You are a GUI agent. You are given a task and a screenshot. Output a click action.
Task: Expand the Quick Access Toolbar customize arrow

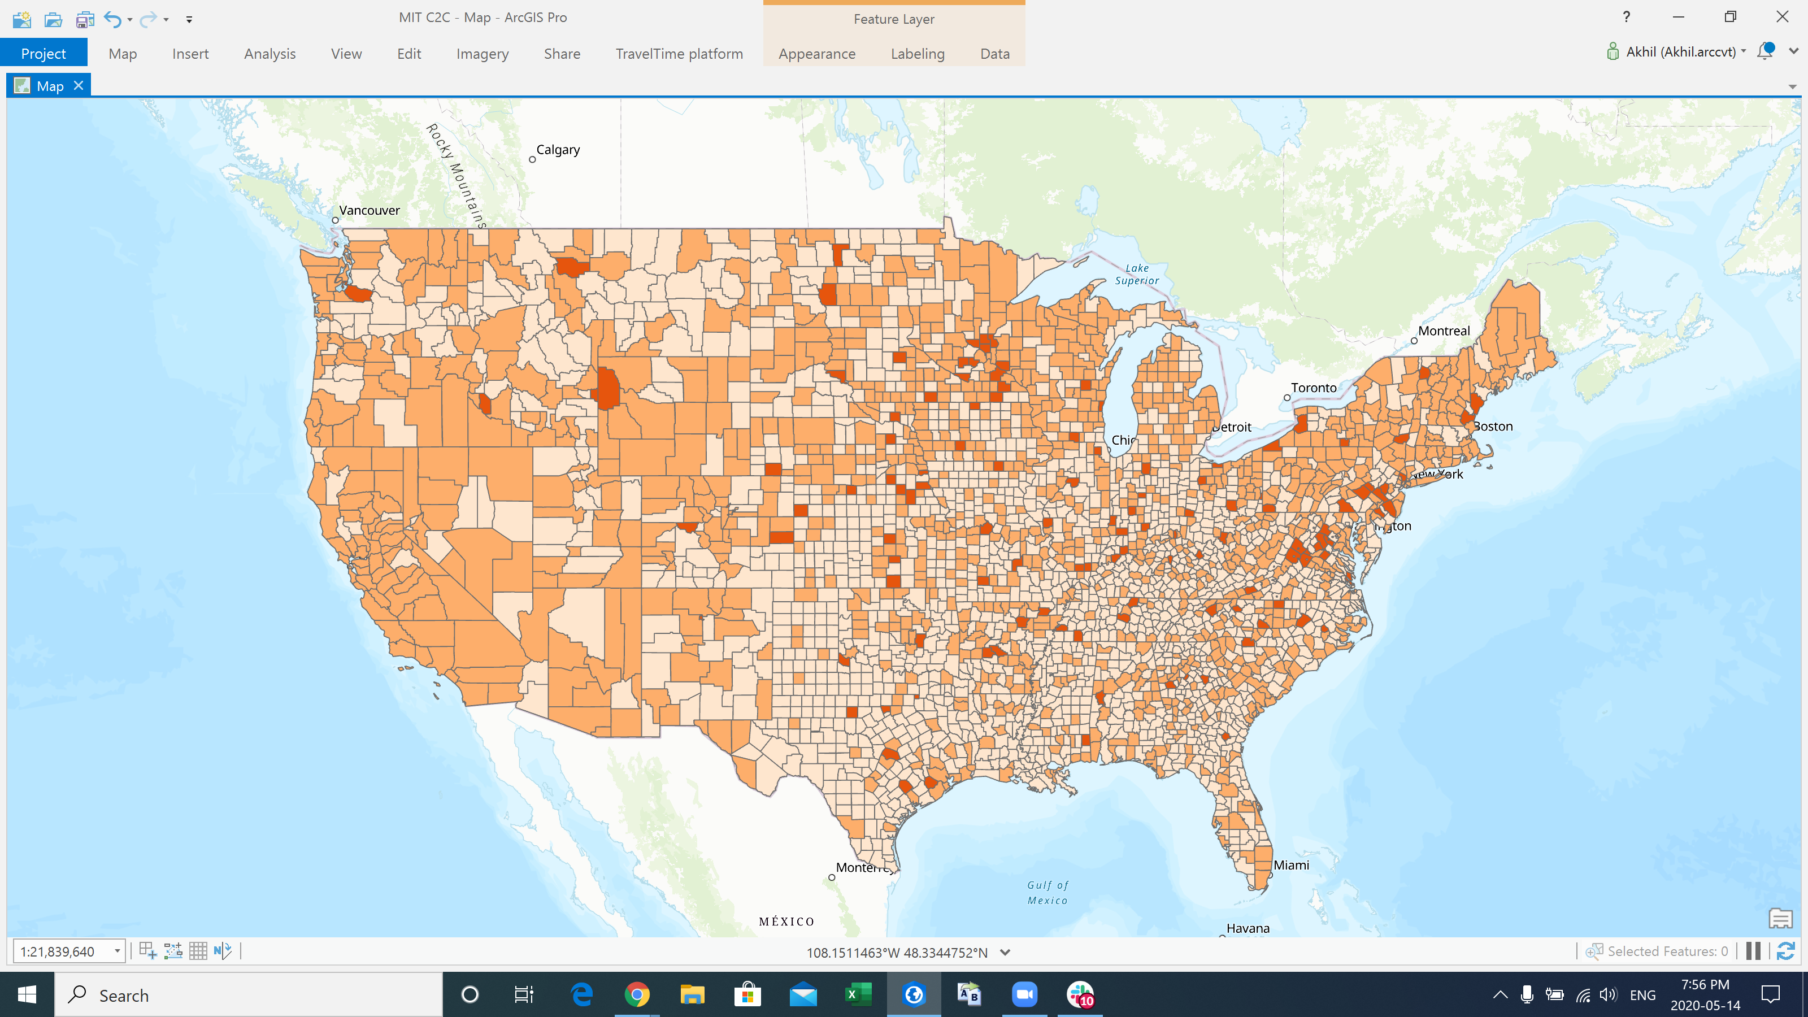(x=189, y=20)
